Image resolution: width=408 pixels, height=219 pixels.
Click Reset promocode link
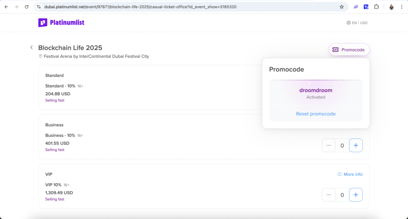[316, 114]
